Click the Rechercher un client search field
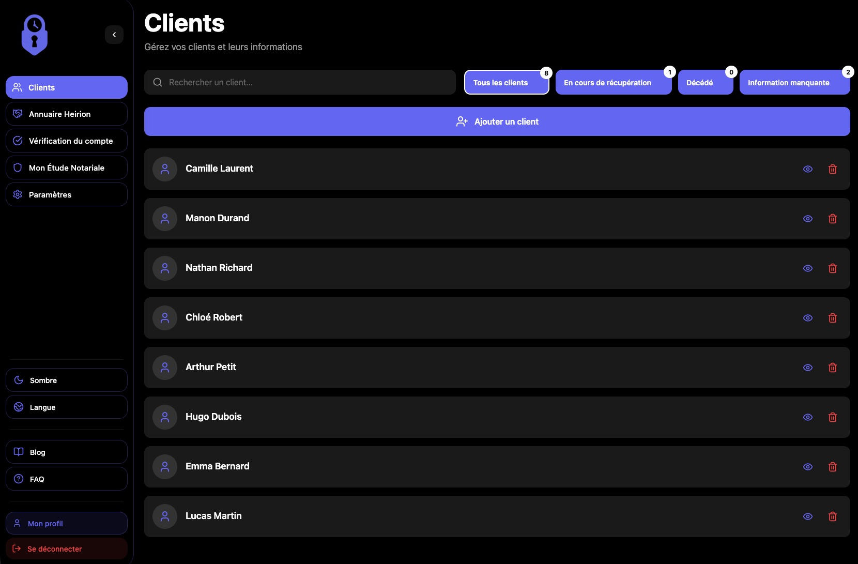858x564 pixels. pos(300,82)
